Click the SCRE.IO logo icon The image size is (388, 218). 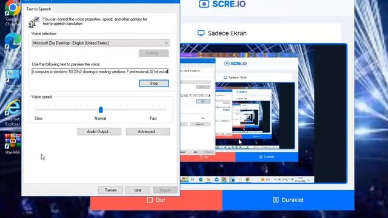(x=204, y=4)
